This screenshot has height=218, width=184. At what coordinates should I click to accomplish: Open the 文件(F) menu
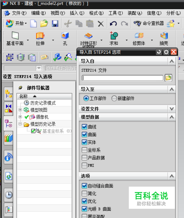[19, 13]
